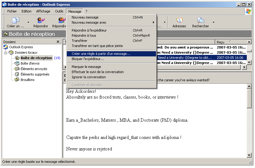Choose Répondre à tous in the menu
This screenshot has height=168, width=255.
click(x=112, y=35)
